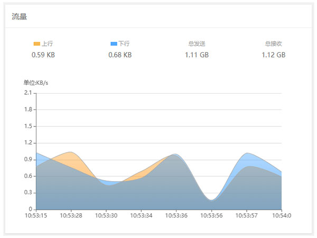Toggle the blue 下行 legend swatch
Image resolution: width=317 pixels, height=238 pixels.
point(114,44)
